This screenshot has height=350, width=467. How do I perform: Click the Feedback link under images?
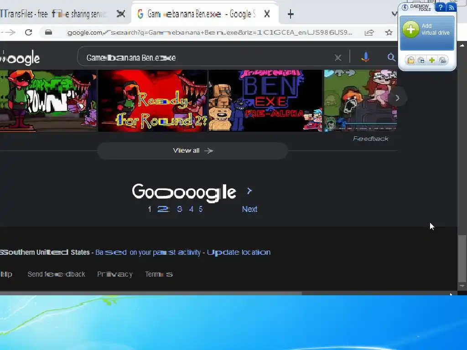tap(370, 139)
